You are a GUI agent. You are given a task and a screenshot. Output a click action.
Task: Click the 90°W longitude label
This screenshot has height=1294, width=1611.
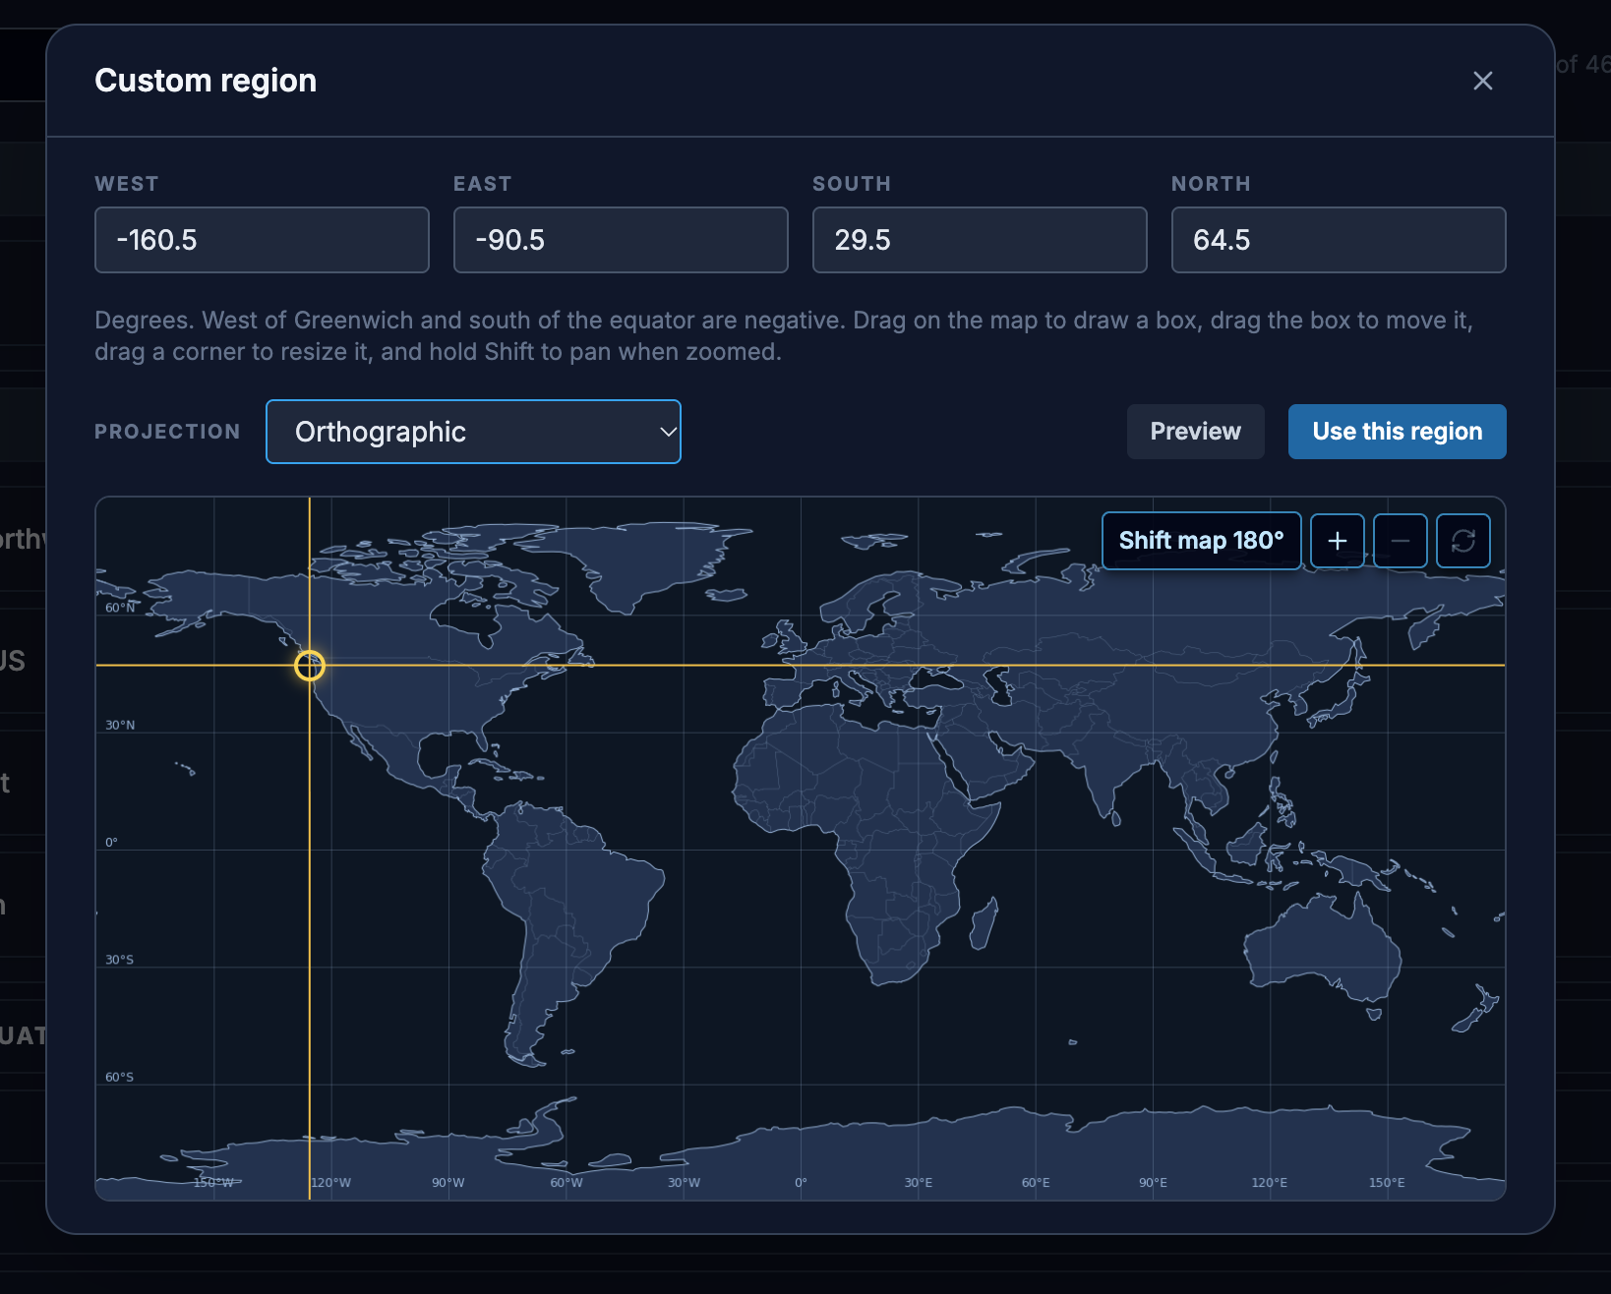[448, 1182]
